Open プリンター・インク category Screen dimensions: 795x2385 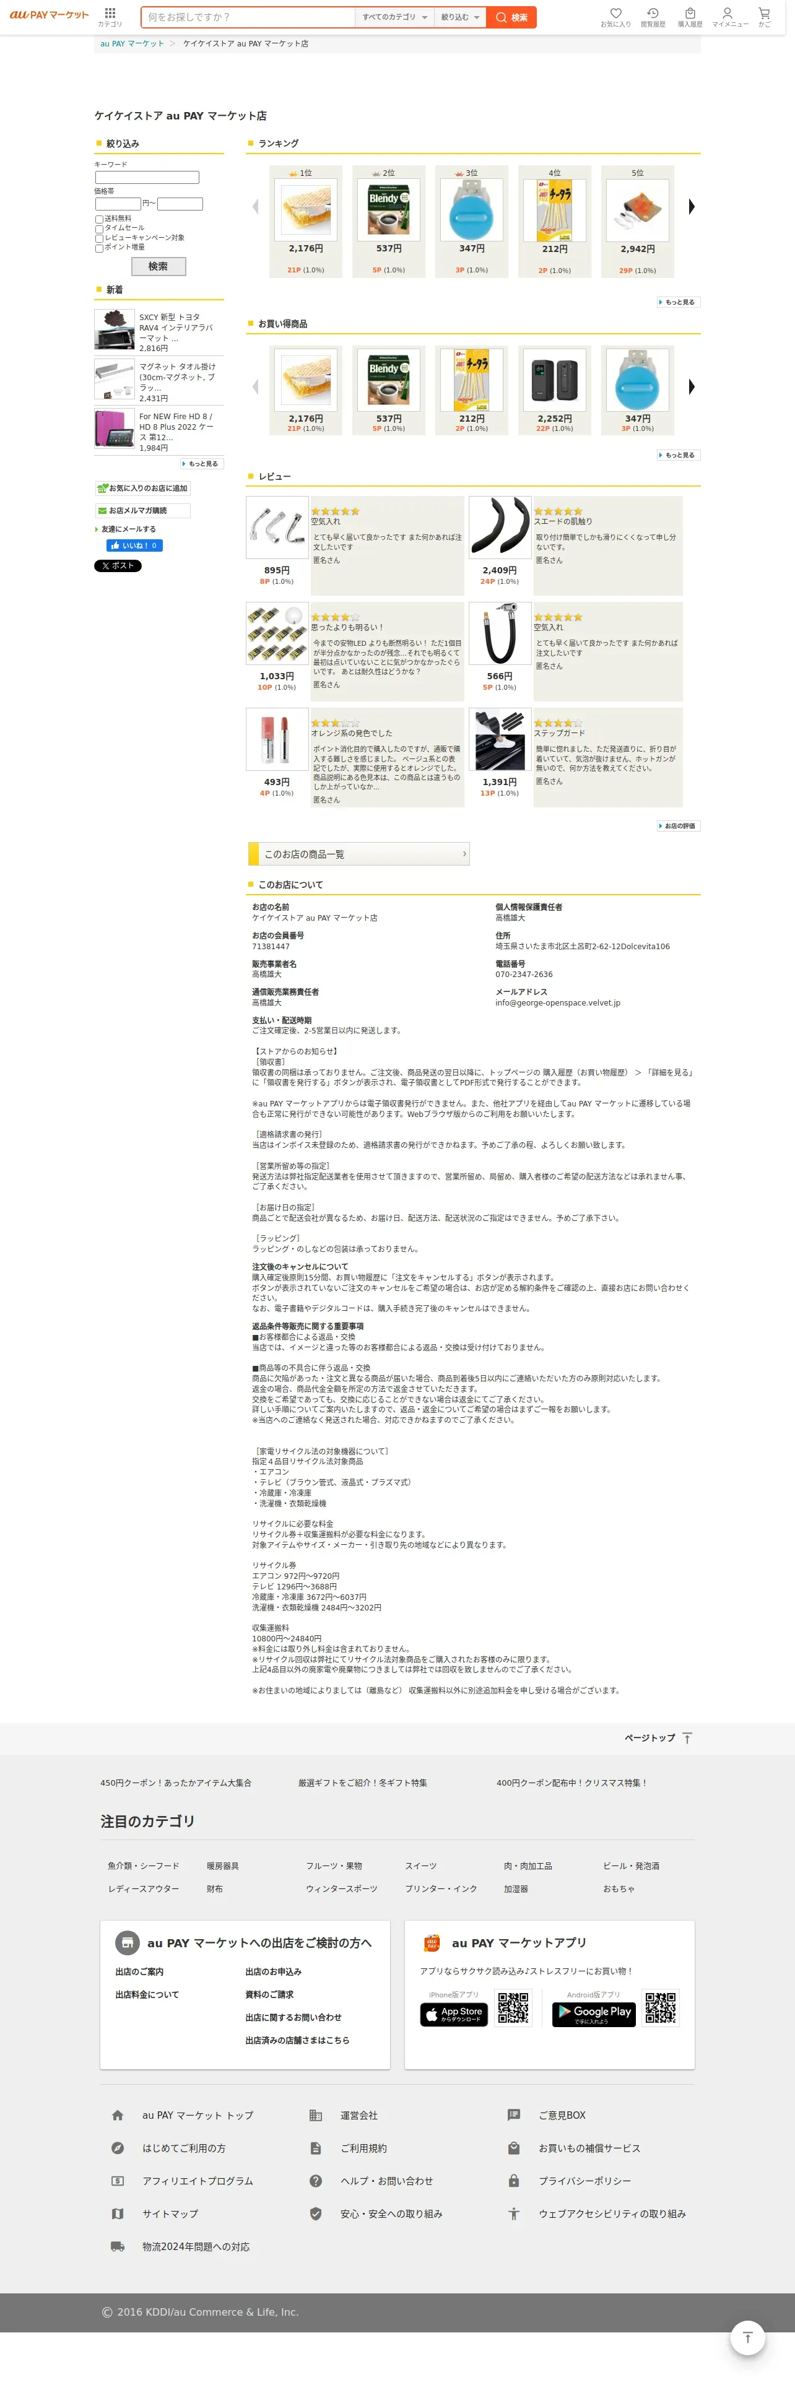tap(441, 1888)
